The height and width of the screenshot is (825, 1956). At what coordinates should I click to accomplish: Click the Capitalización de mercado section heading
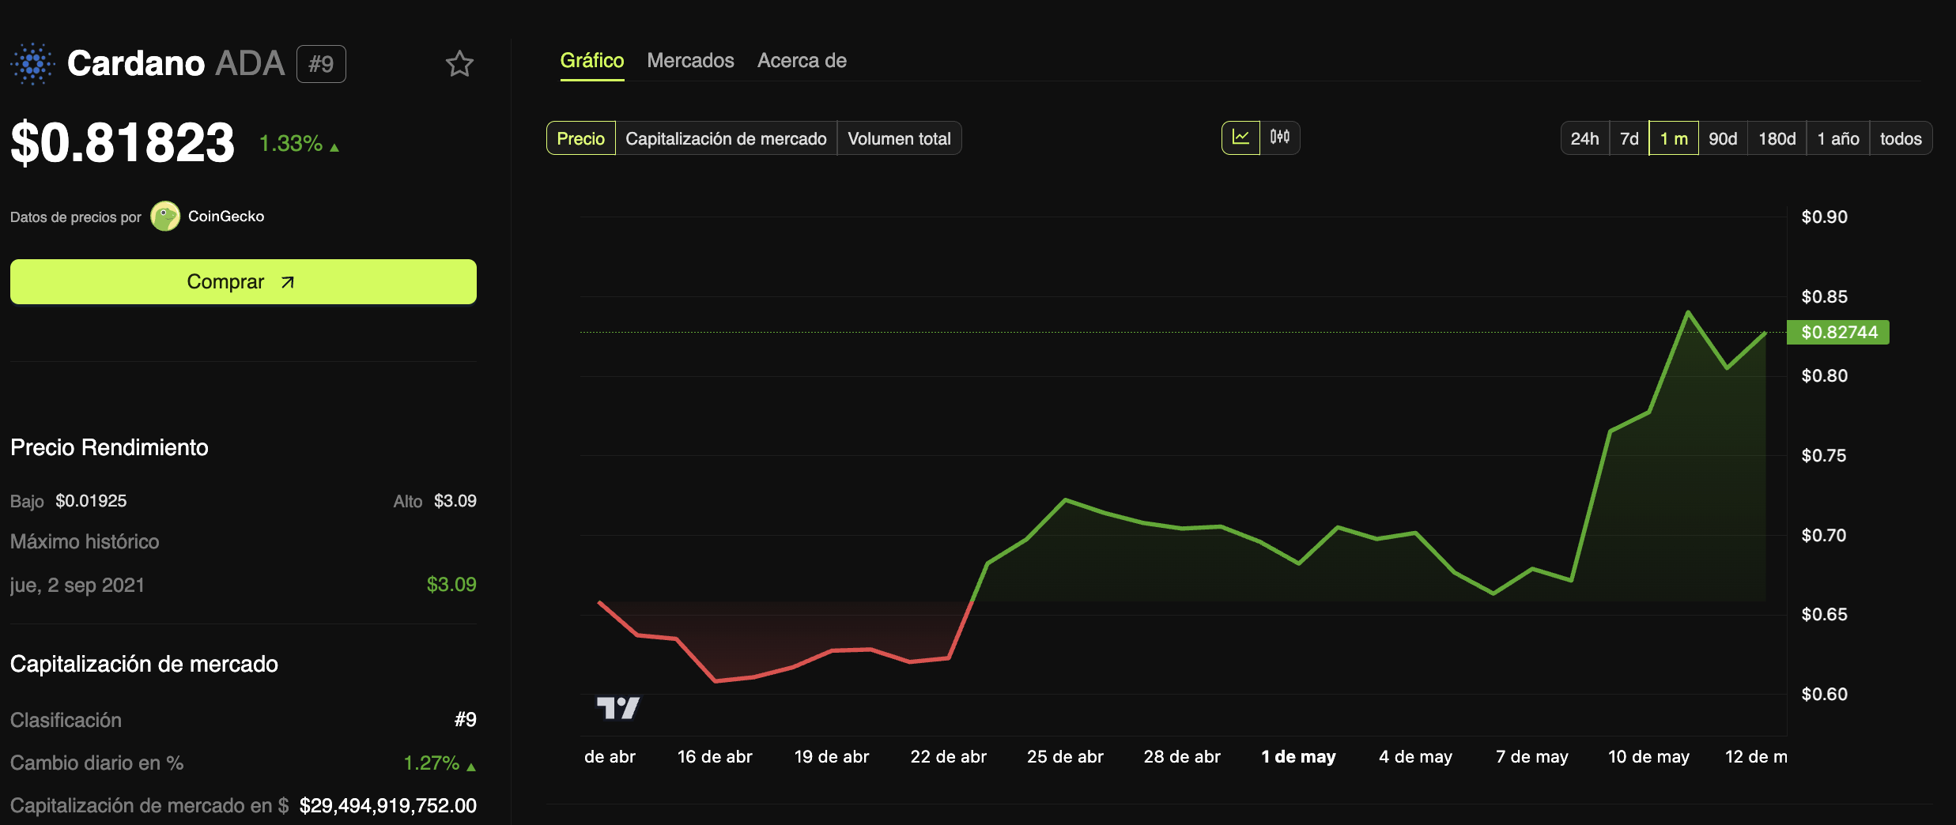point(144,664)
